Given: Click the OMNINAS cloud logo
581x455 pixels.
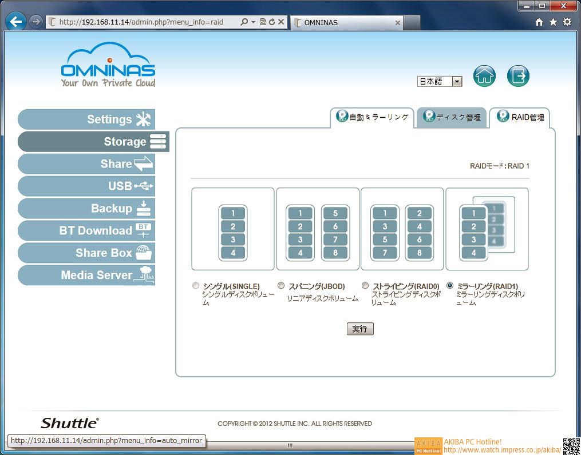Looking at the screenshot, I should 108,66.
